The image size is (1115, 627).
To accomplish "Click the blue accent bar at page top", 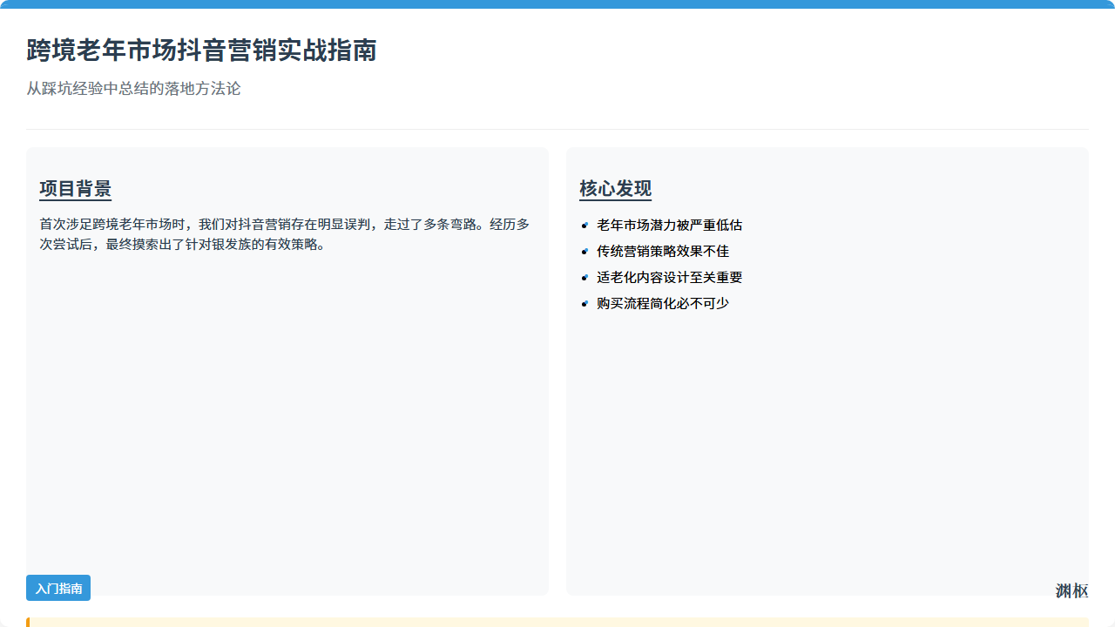I will (x=557, y=3).
